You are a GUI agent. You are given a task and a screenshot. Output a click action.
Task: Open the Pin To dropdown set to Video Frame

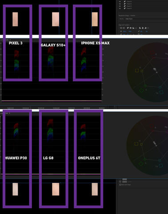pyautogui.click(x=129, y=19)
